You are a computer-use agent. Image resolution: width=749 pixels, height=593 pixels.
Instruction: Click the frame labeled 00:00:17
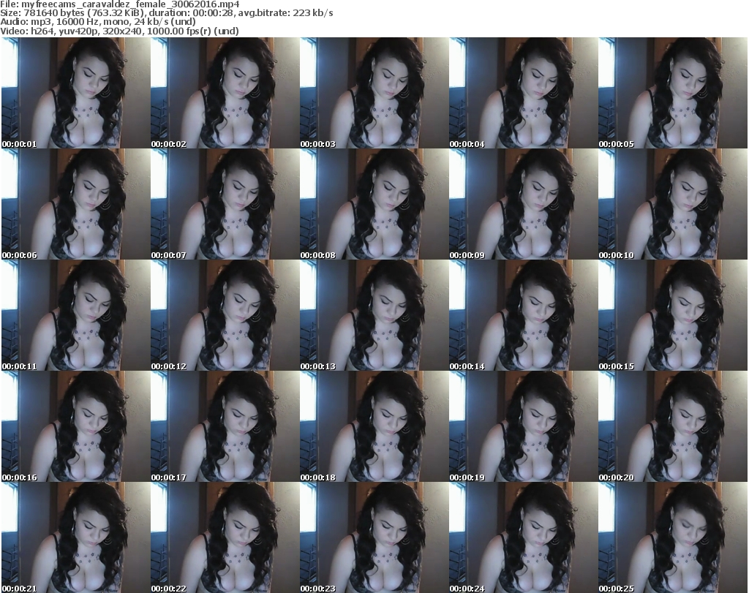(225, 426)
